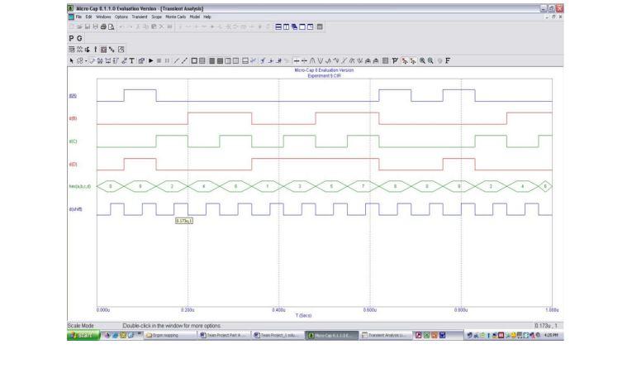Click the Print Preview icon
Image resolution: width=627 pixels, height=373 pixels.
pos(112,26)
